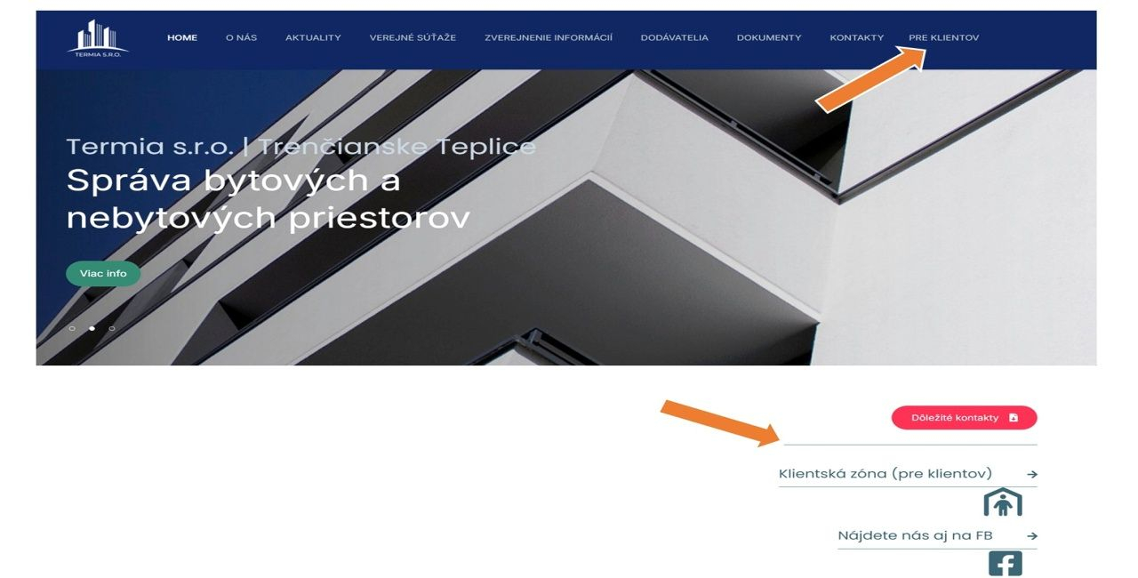Click arrow next to Nájdete nás aj na FB

(1032, 536)
